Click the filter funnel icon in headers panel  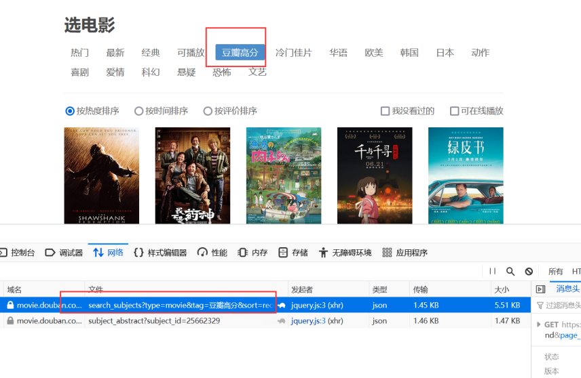(x=540, y=306)
